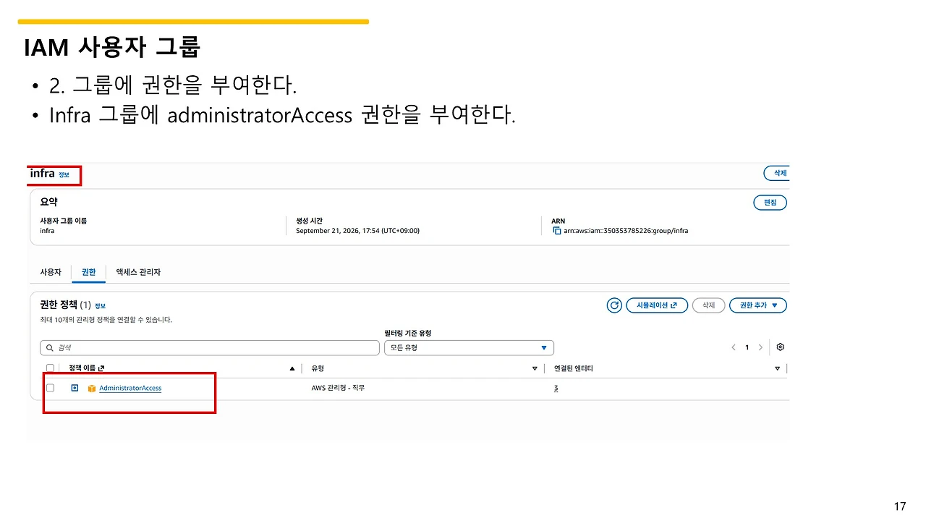Screen dimensions: 926x521
Task: Expand the AdministratorAccess policy details plus
Action: [x=75, y=388]
